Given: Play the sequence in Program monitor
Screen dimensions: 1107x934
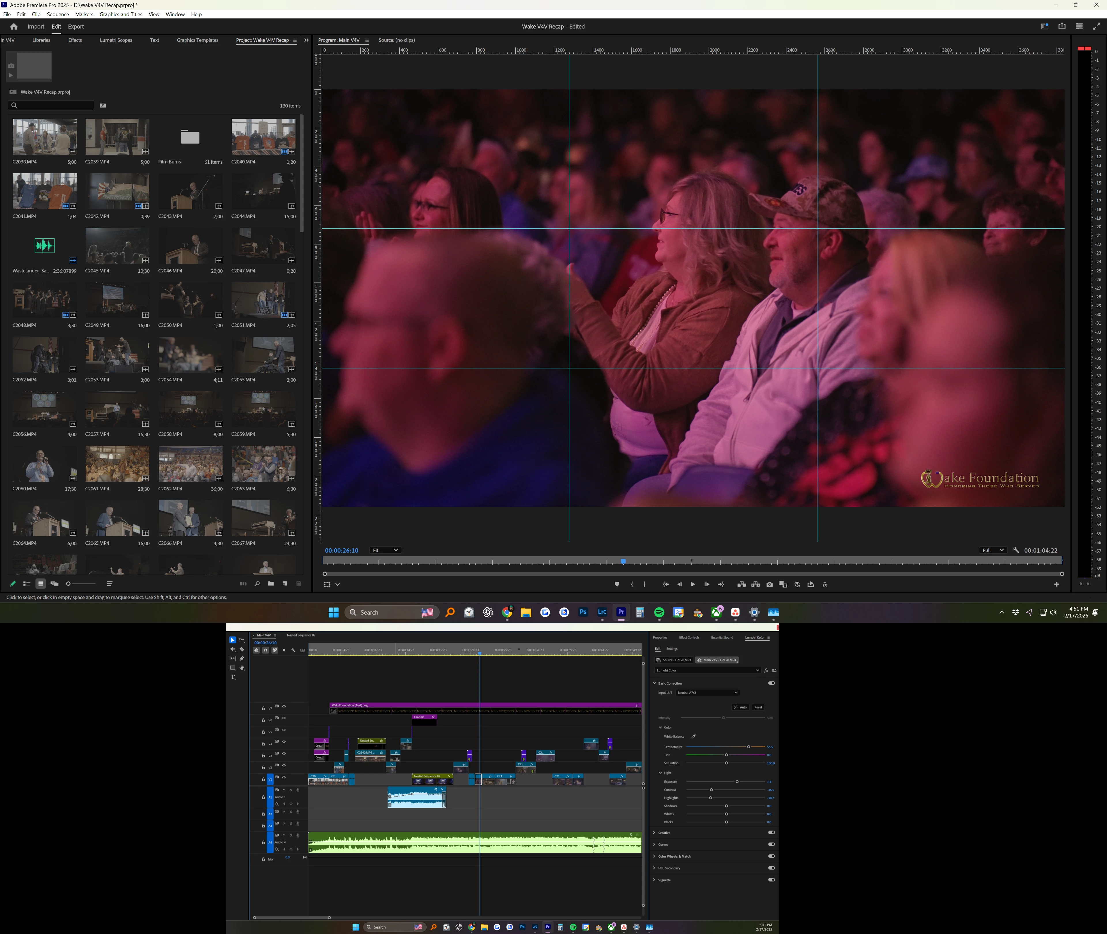Looking at the screenshot, I should [x=692, y=585].
